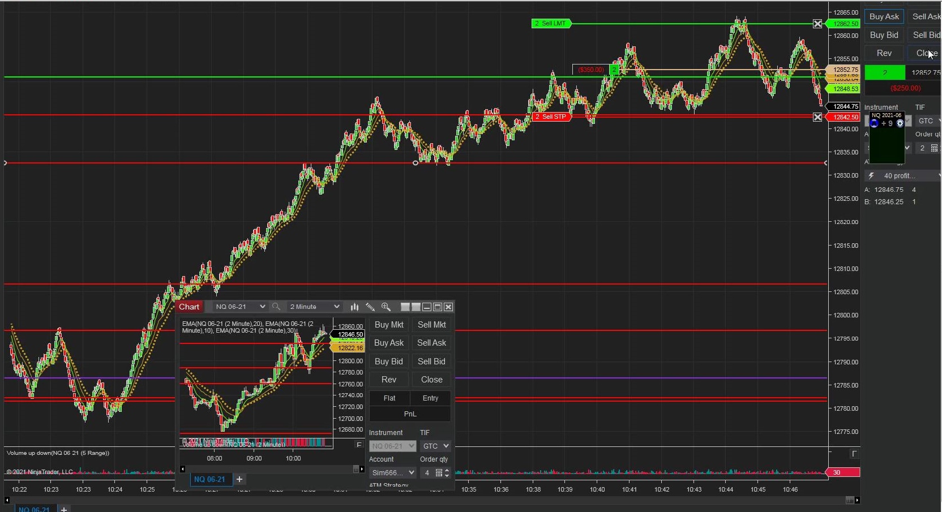Click the Entry price box in small trader

click(x=430, y=398)
